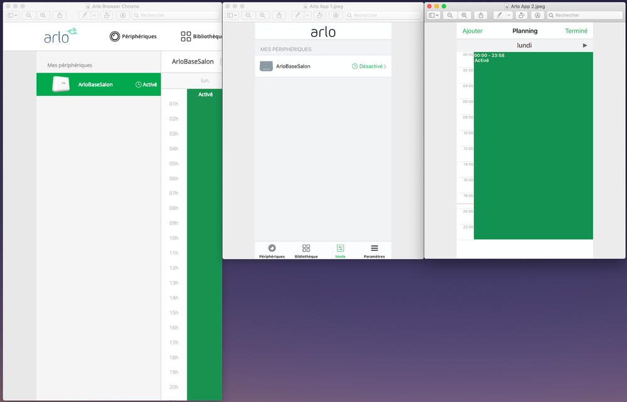Share the Arlo Browser Chrome image

pos(60,15)
